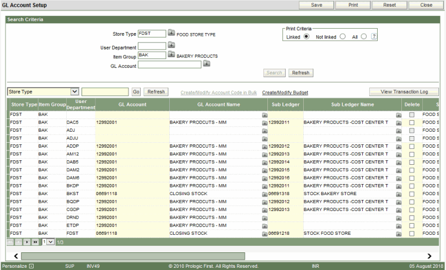Open Item Group lookup icon
The width and height of the screenshot is (446, 270).
click(171, 54)
